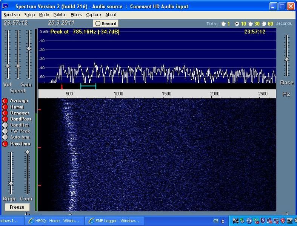Click the dark blue shield tray icon
The height and width of the screenshot is (226, 297).
[263, 220]
